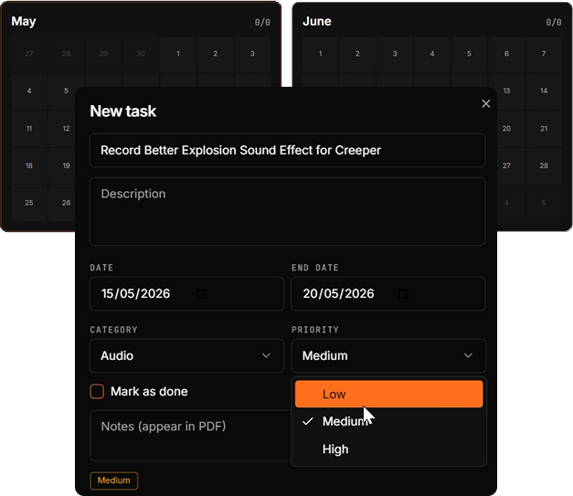The height and width of the screenshot is (496, 573).
Task: Close the New task dialog
Action: [485, 104]
